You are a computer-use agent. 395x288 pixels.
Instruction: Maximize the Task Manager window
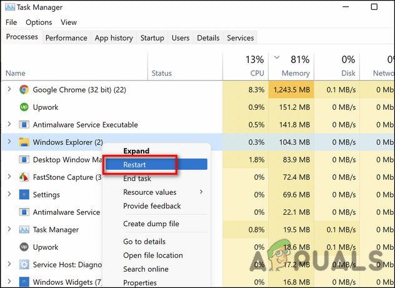click(x=374, y=7)
